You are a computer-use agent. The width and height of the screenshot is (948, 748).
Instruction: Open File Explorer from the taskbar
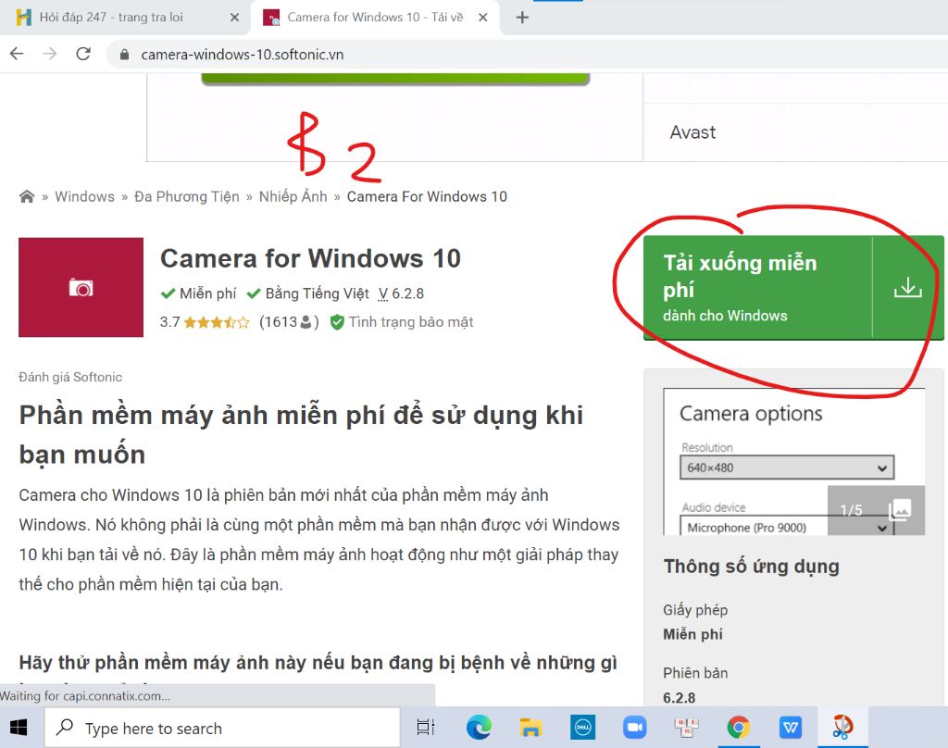point(530,728)
